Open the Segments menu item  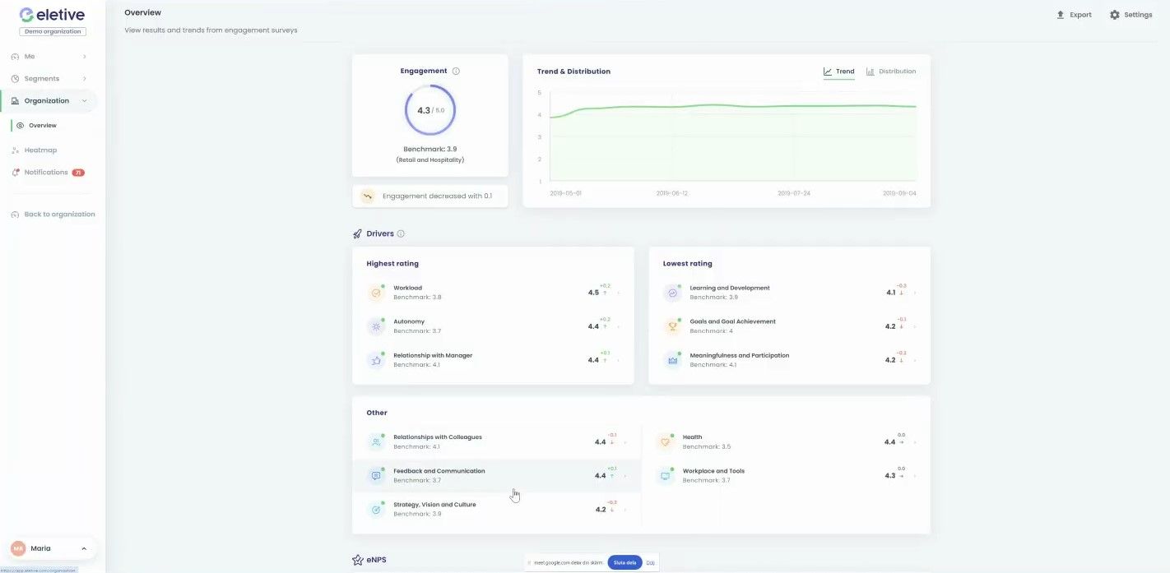click(42, 79)
